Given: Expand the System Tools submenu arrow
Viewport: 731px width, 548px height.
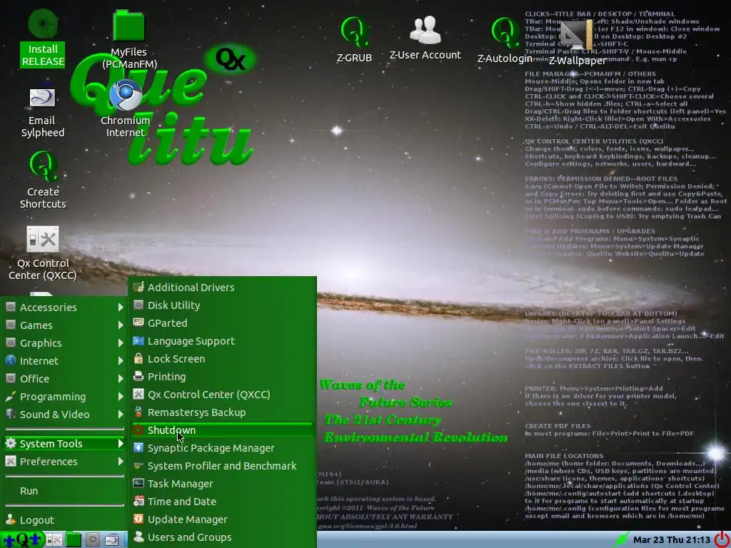Looking at the screenshot, I should point(121,444).
